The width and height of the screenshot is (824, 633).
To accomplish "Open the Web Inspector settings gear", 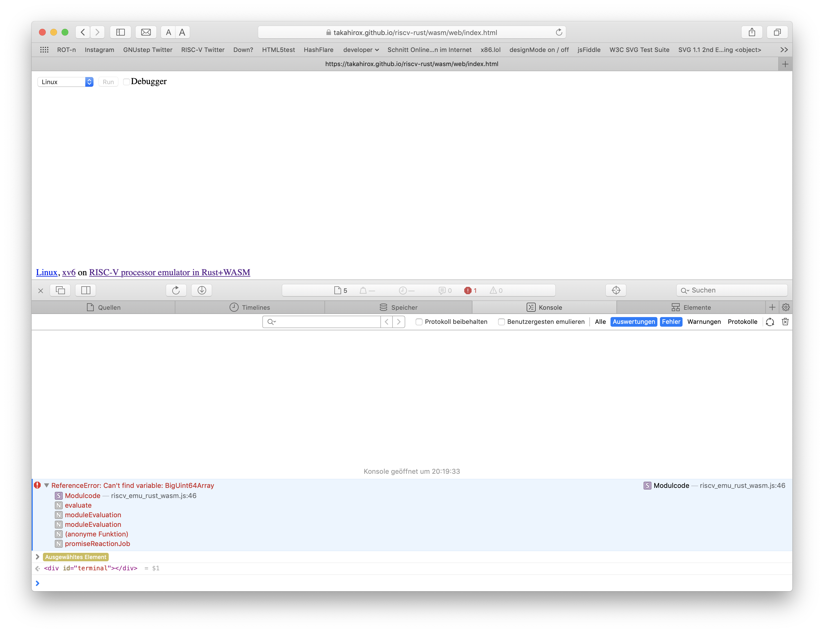I will (x=786, y=307).
